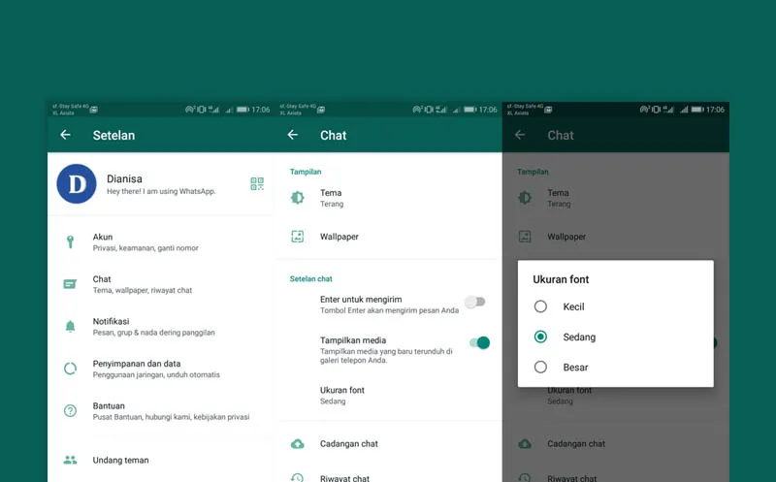Open the QR code icon beside Dianisa

click(257, 184)
